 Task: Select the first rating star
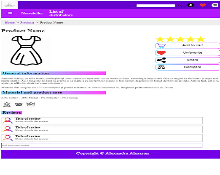(x=160, y=39)
